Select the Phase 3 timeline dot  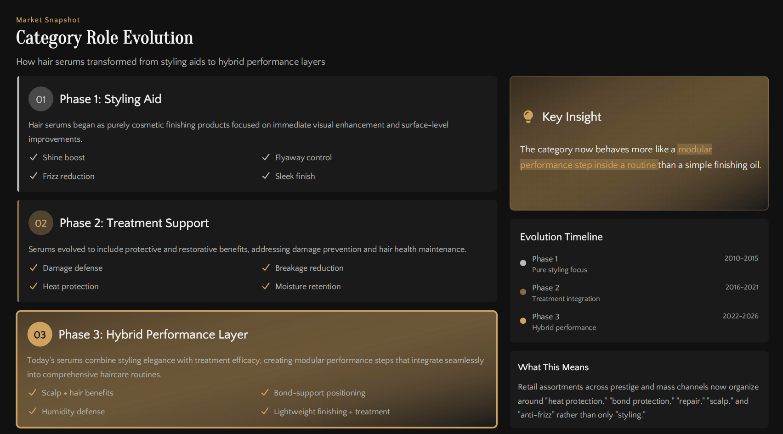(523, 321)
